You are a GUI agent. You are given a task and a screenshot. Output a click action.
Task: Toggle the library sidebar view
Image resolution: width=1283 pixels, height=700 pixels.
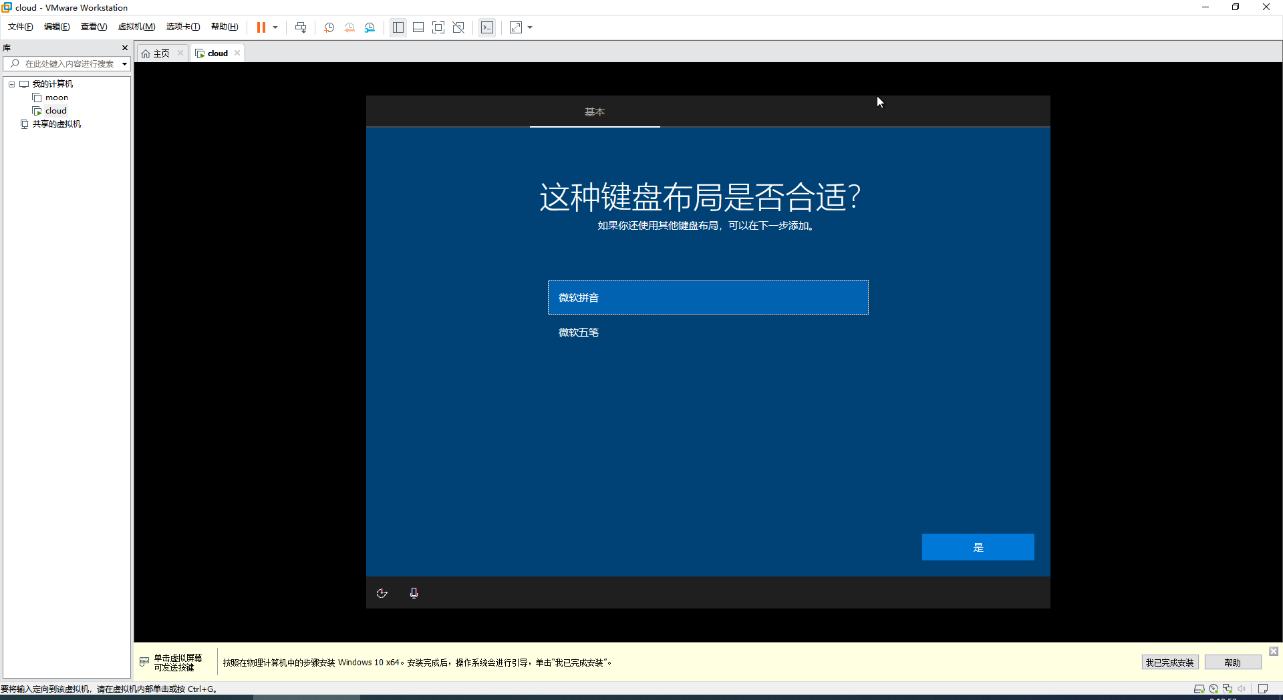tap(398, 27)
